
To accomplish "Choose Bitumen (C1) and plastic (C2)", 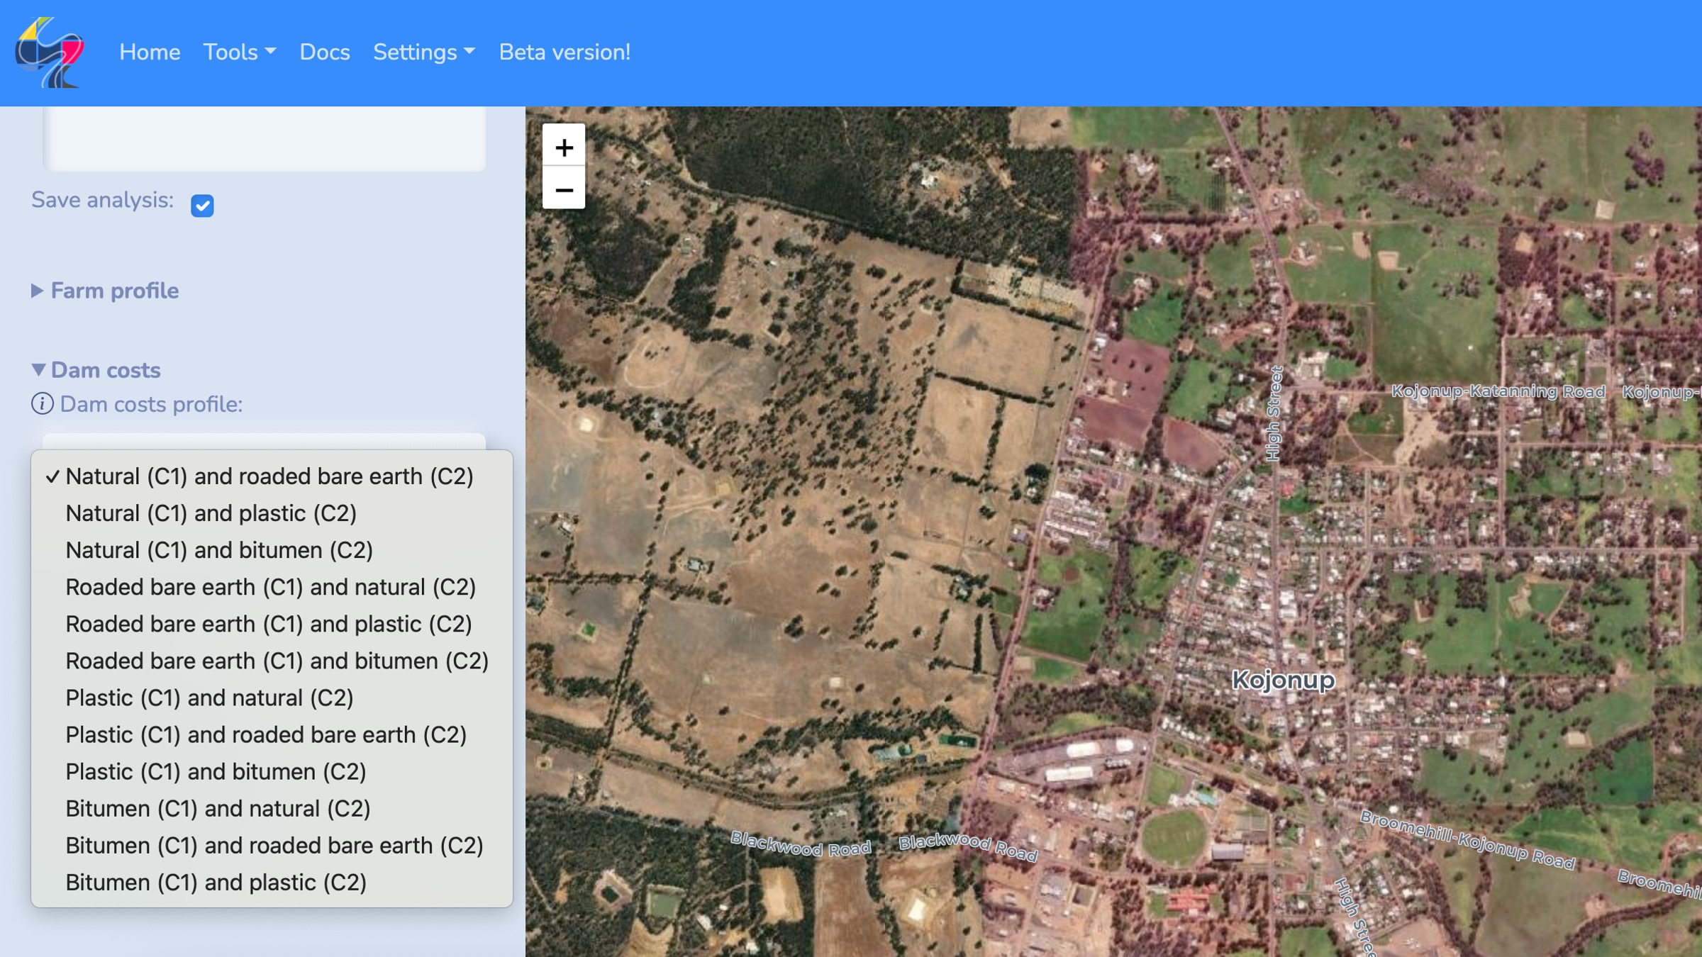I will click(x=272, y=883).
